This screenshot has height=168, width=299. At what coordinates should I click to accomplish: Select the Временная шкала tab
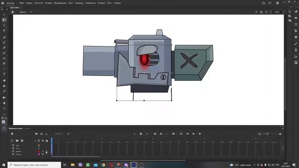(15, 129)
